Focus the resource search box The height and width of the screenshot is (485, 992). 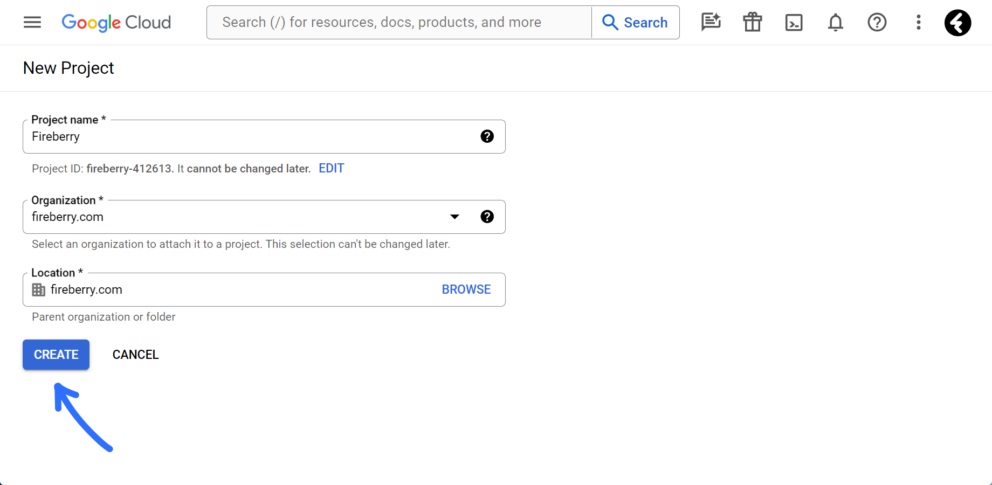(x=399, y=22)
